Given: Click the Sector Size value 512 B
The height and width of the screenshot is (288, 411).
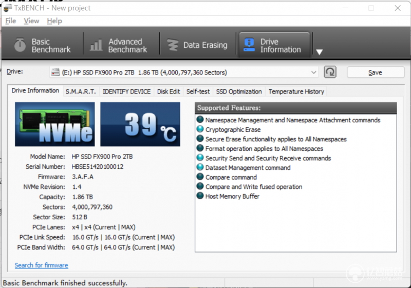Looking at the screenshot, I should 80,217.
